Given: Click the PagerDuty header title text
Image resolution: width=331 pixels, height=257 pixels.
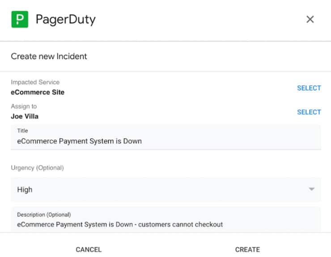Looking at the screenshot, I should [x=66, y=20].
